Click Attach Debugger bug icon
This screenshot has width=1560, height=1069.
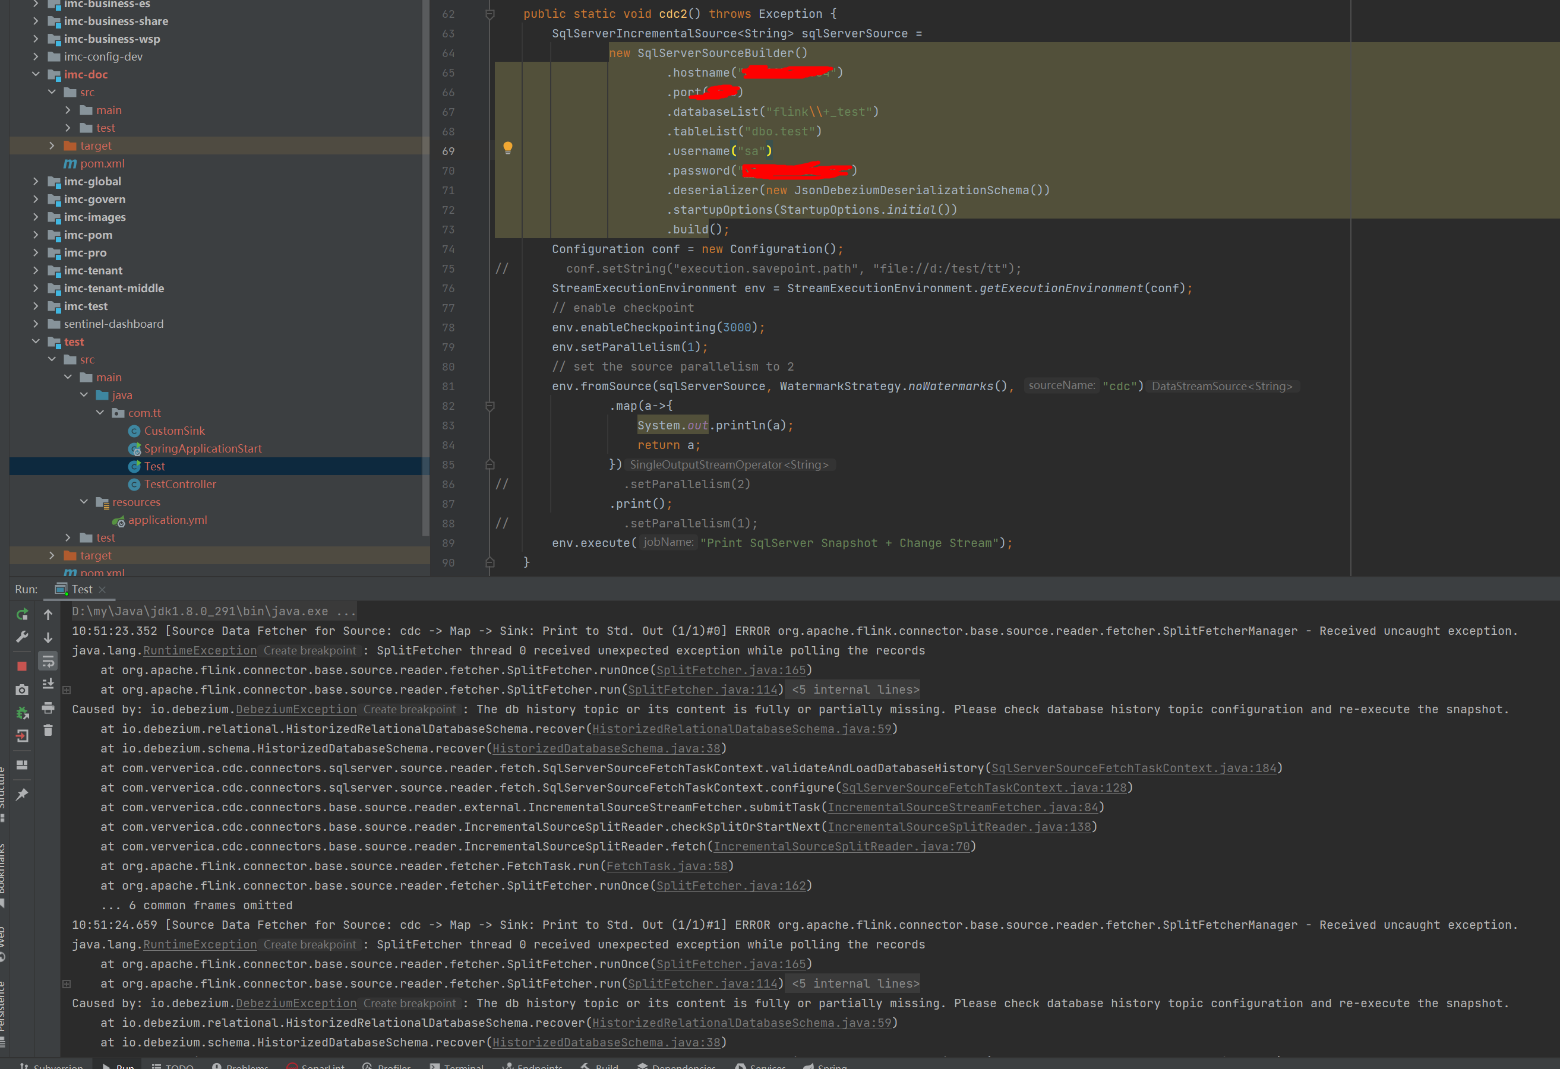tap(21, 713)
